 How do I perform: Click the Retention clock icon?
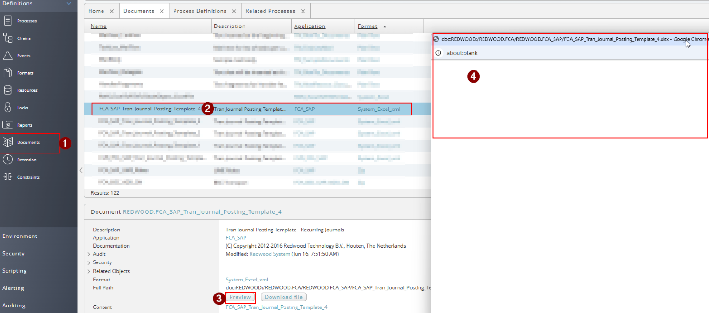click(7, 160)
